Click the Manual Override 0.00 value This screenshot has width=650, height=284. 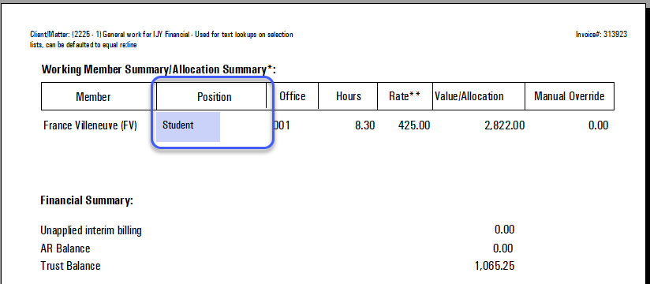tap(598, 125)
